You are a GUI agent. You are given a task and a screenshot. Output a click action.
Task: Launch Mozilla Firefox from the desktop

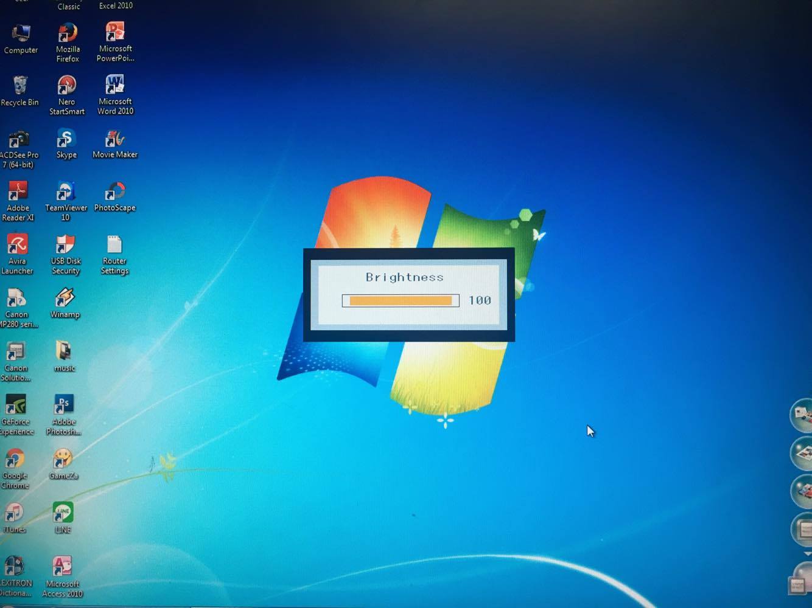(x=68, y=42)
